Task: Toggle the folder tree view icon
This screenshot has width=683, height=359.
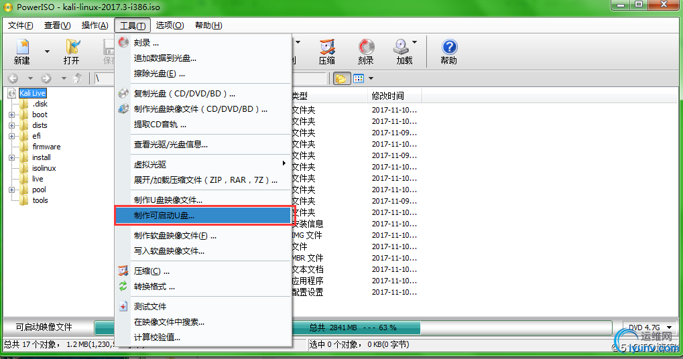Action: click(342, 79)
